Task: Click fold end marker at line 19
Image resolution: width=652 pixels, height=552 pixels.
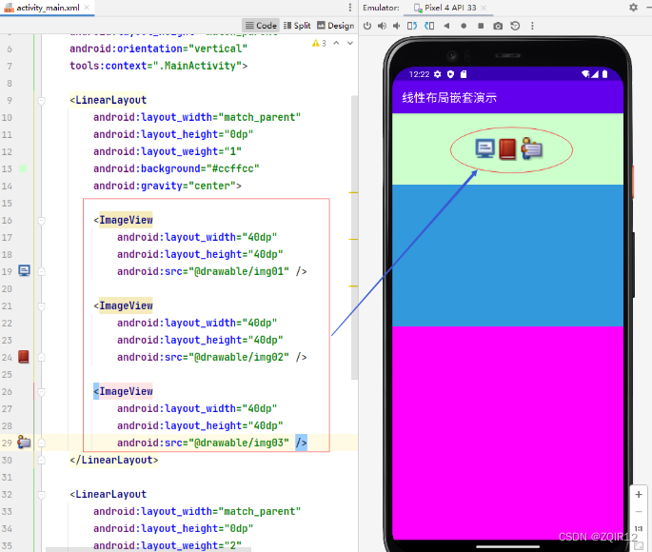Action: tap(41, 271)
